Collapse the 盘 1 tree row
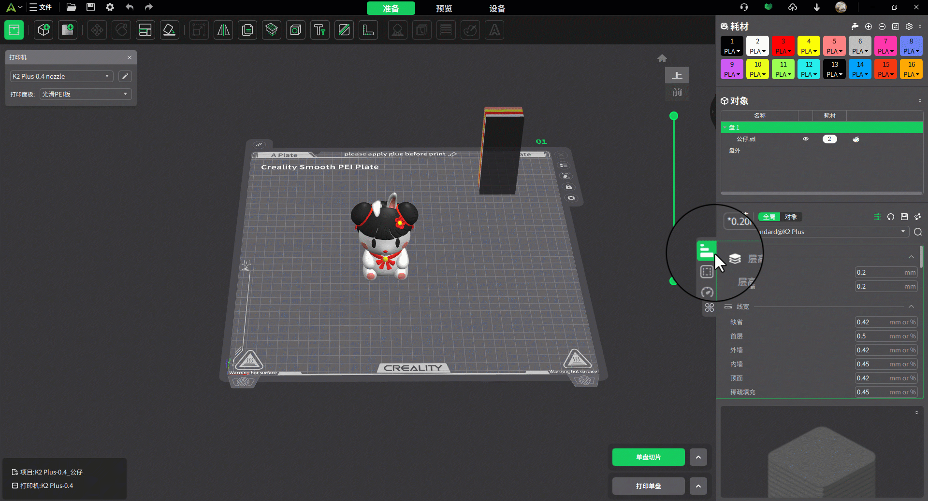 pyautogui.click(x=725, y=127)
